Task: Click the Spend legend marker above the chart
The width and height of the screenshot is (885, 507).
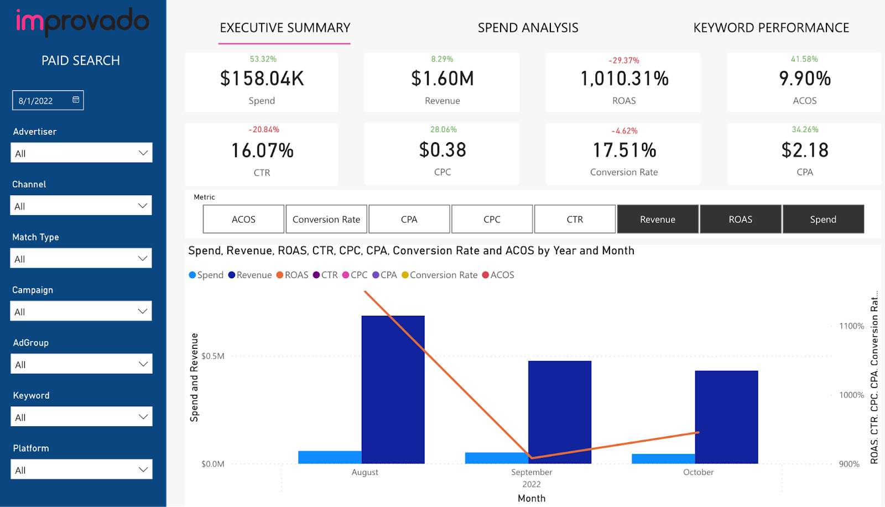Action: [x=192, y=275]
